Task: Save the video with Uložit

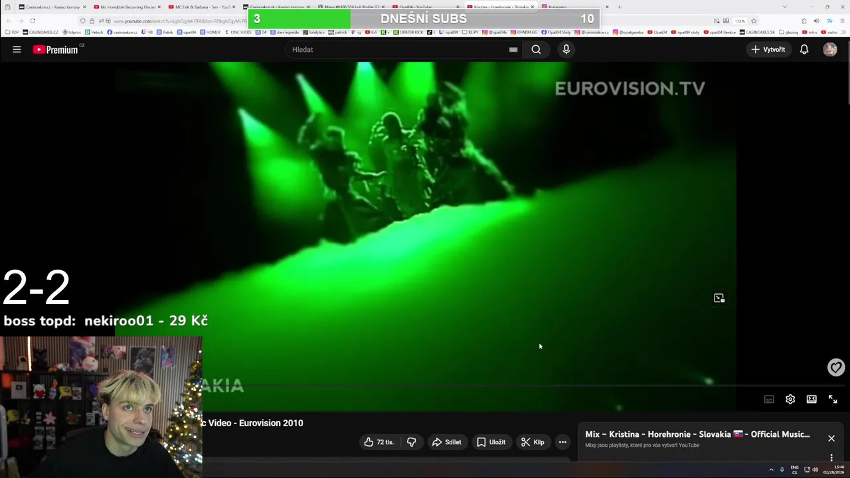Action: click(491, 442)
